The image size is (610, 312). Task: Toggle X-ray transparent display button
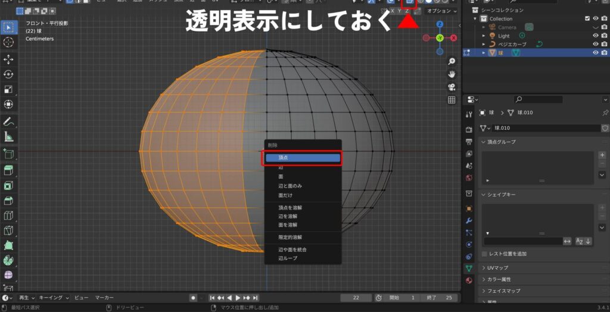(409, 2)
